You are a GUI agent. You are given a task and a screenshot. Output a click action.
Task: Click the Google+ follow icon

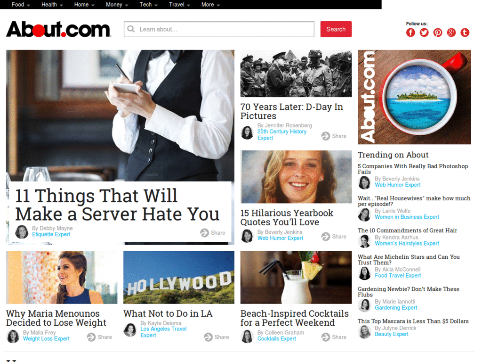click(451, 33)
